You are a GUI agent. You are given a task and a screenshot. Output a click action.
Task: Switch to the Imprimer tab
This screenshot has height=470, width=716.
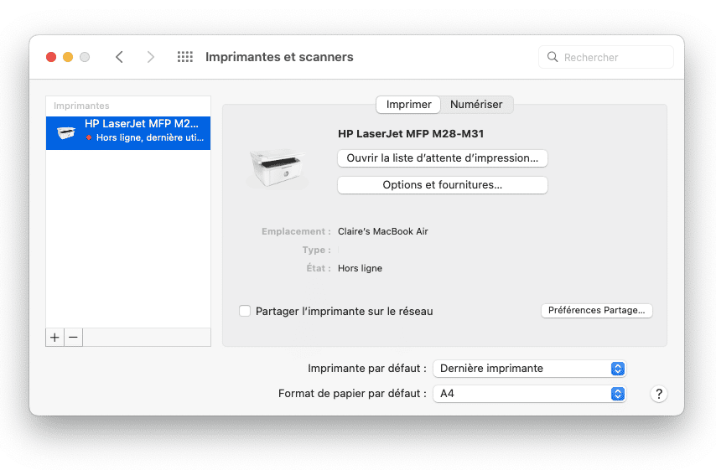(408, 105)
